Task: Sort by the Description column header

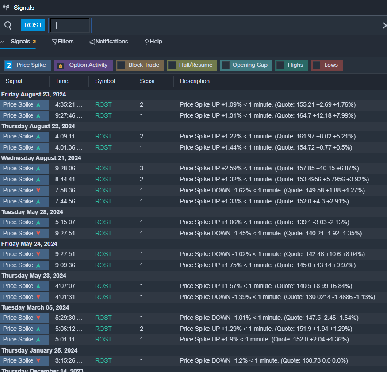Action: coord(195,81)
